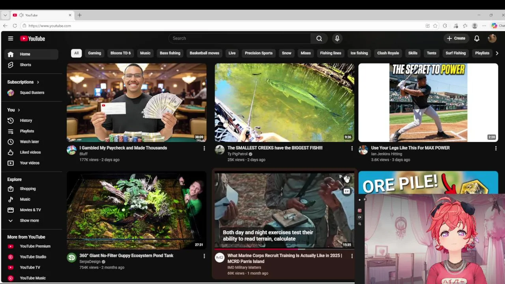Image resolution: width=505 pixels, height=284 pixels.
Task: Select the Precision Sports filter chip
Action: click(259, 53)
